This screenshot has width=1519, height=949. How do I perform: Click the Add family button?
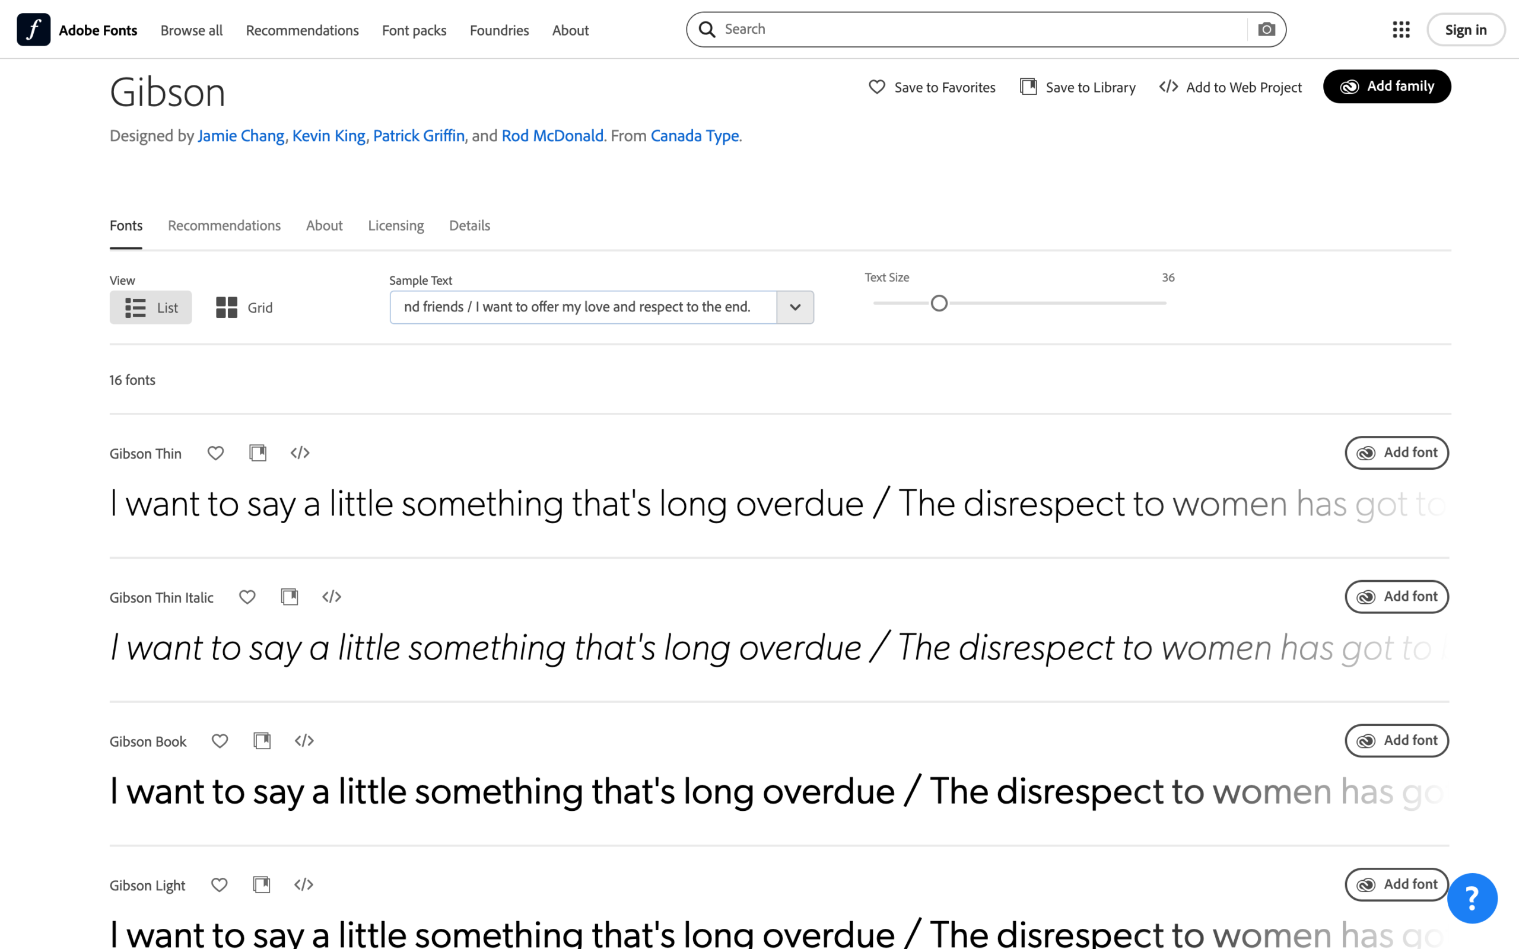point(1387,87)
